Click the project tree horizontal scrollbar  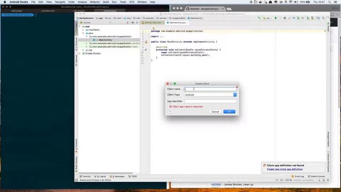coord(106,173)
